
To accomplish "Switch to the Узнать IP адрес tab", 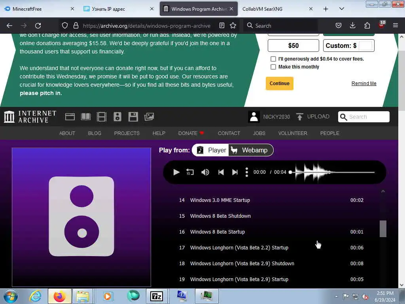I will point(119,9).
